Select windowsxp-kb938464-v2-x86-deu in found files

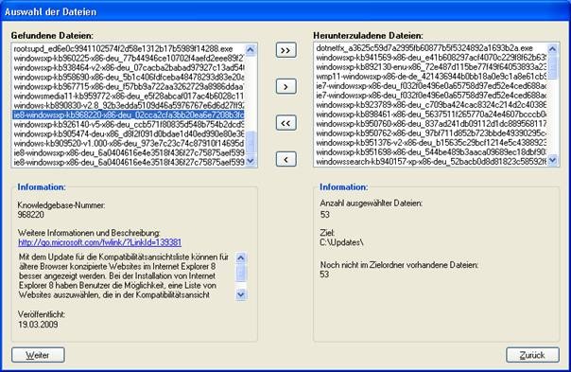pyautogui.click(x=129, y=67)
